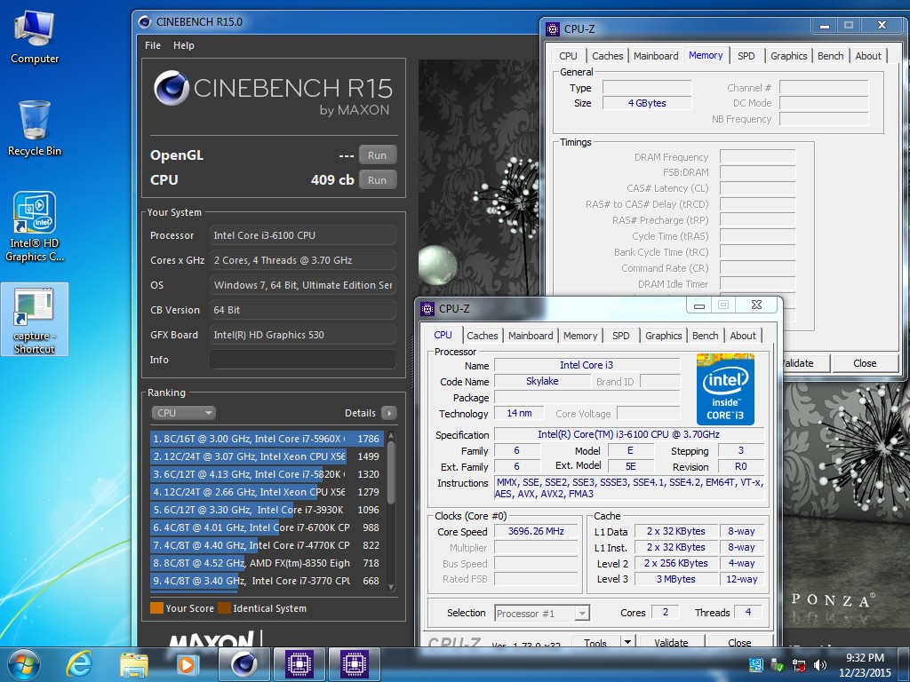Select About tab in back CPU-Z window

(x=867, y=56)
